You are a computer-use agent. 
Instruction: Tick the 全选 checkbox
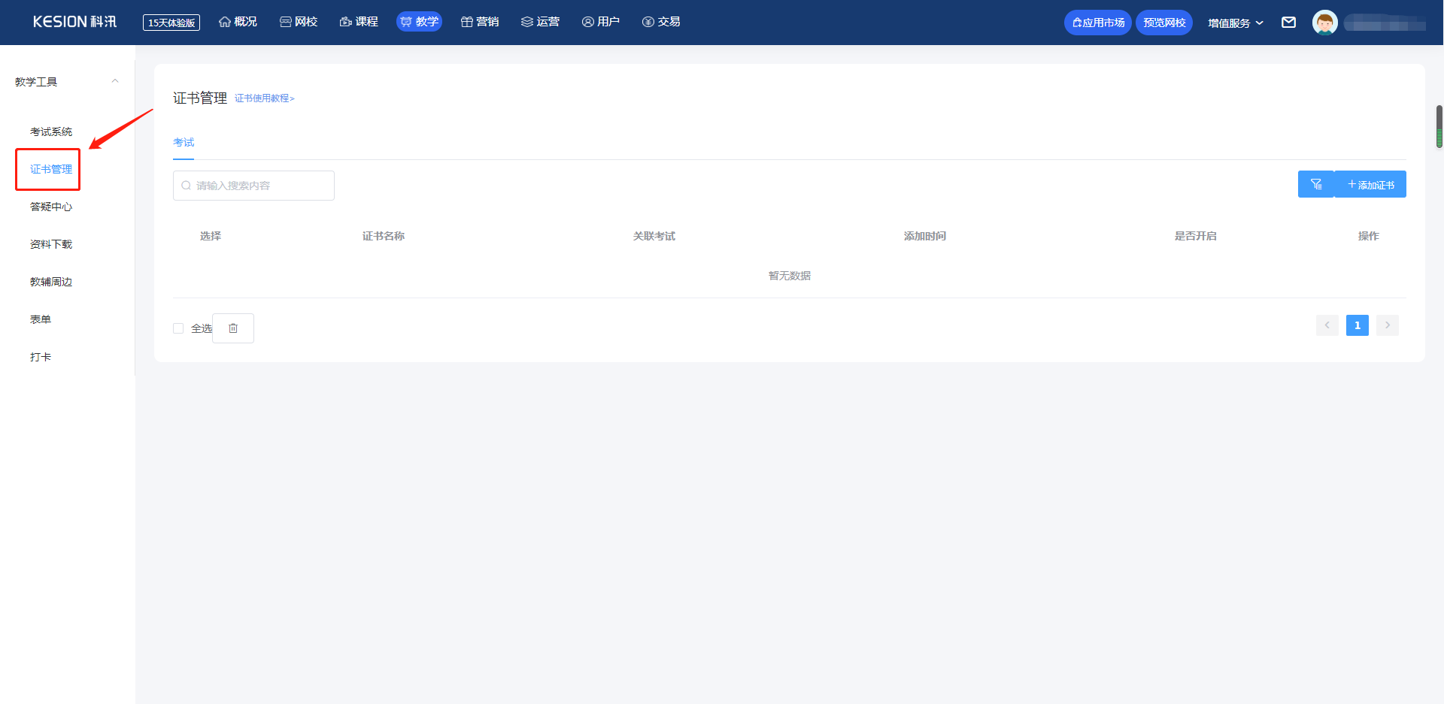click(178, 328)
